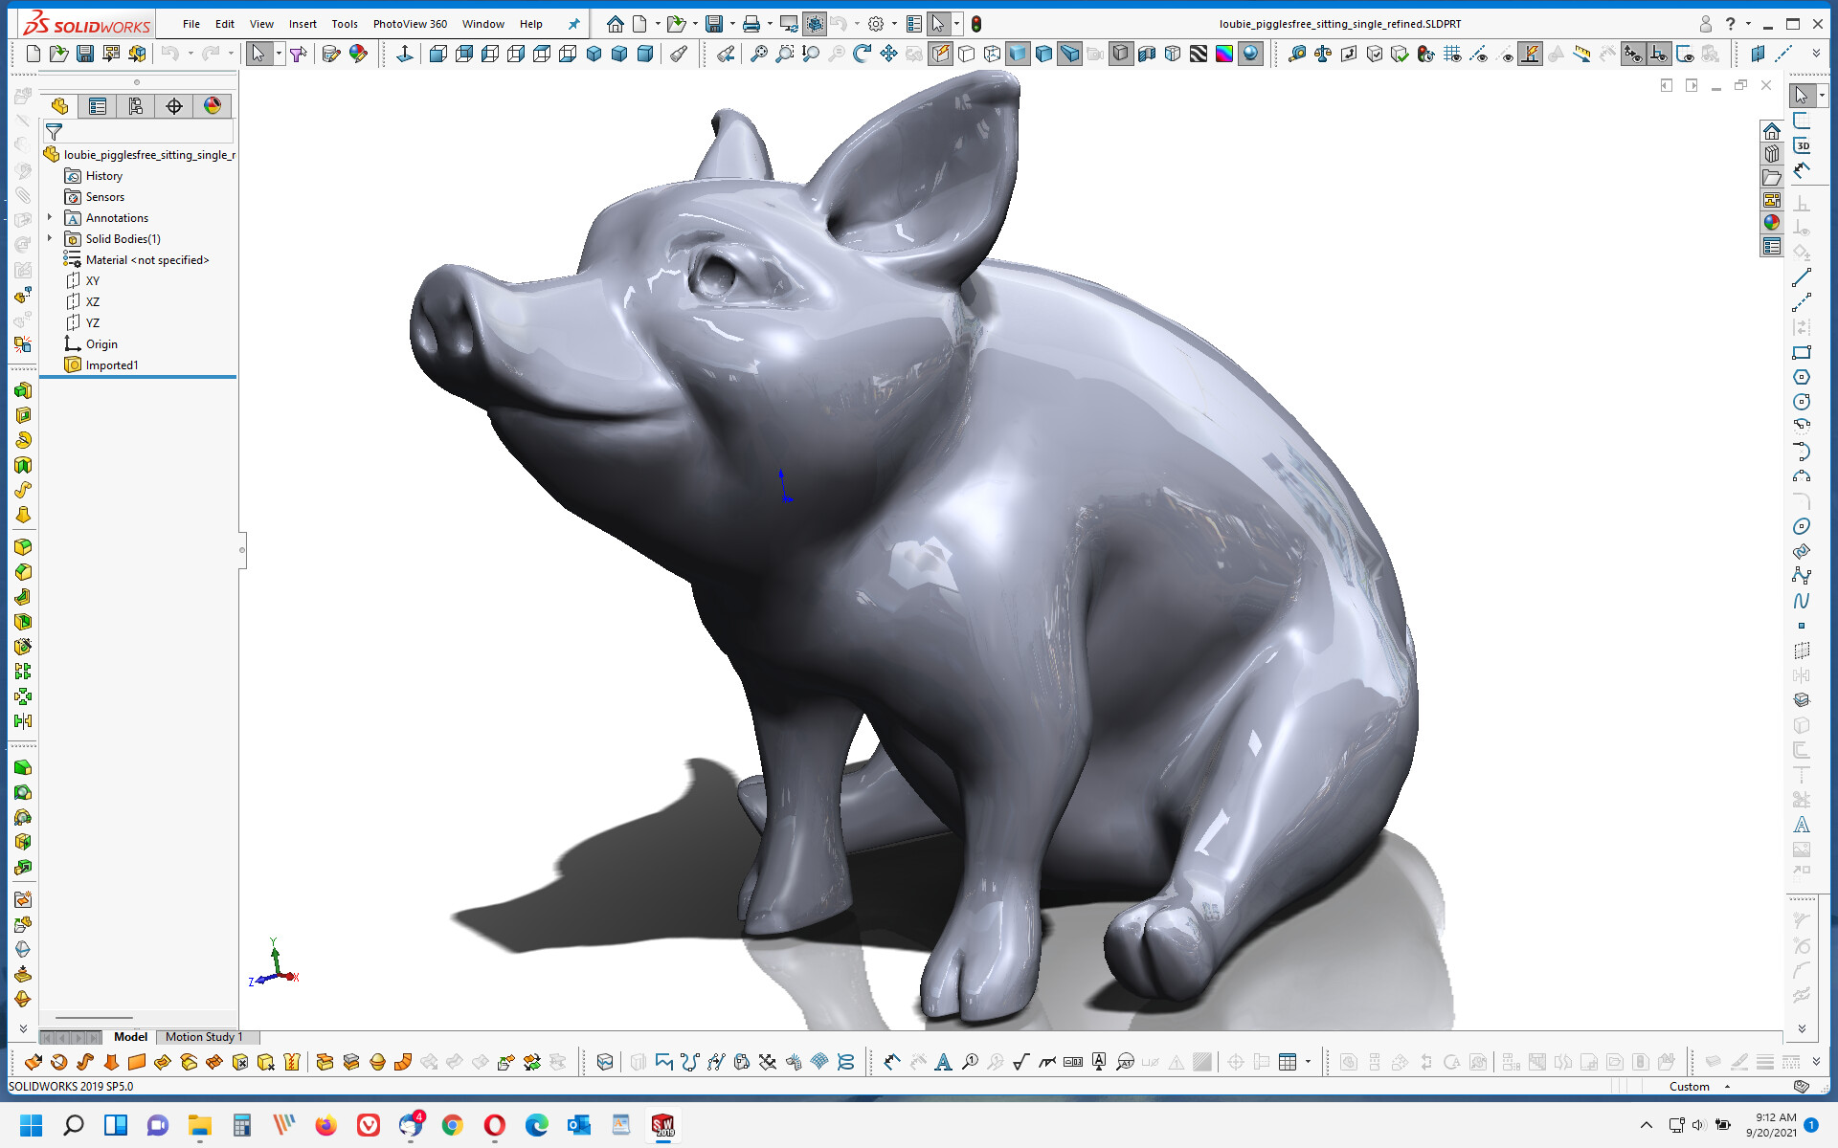The height and width of the screenshot is (1148, 1838).
Task: Click the New document icon in the standard toolbar
Action: [34, 54]
